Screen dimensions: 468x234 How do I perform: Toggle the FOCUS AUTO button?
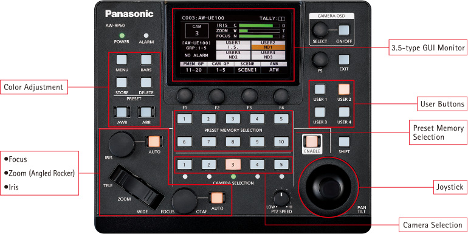click(217, 198)
